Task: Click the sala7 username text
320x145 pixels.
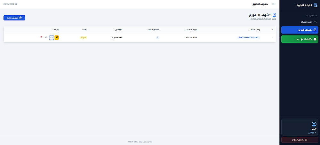Action: (x=314, y=129)
